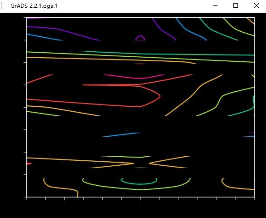
Task: Select the orange wedge contour pointing left
Action: pos(169,163)
